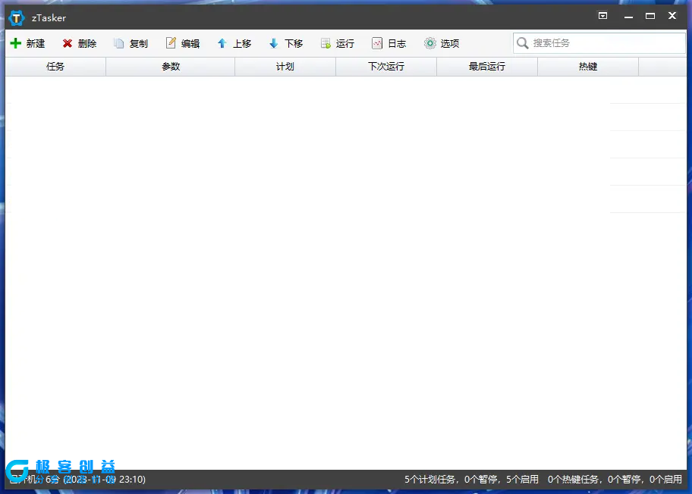Screen dimensions: 692x494
Task: Open the log viewer via the 日志 icon
Action: [377, 43]
